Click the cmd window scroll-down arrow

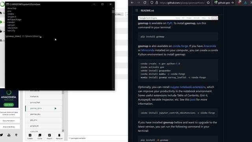pyautogui.click(x=113, y=89)
